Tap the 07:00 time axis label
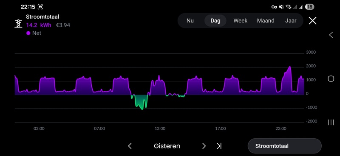This screenshot has height=156, width=340. pos(99,129)
